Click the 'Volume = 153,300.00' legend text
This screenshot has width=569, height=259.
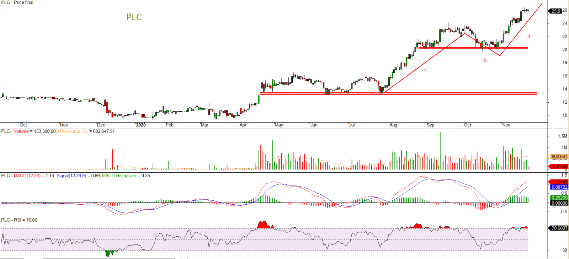pos(35,131)
